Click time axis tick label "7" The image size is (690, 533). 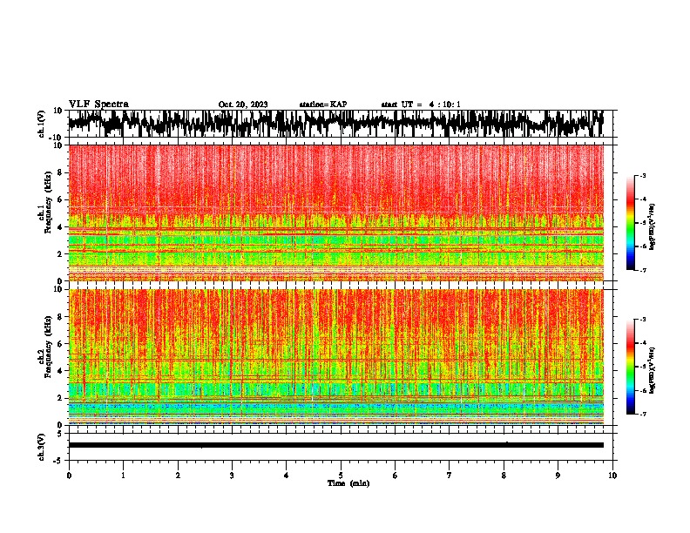click(450, 476)
